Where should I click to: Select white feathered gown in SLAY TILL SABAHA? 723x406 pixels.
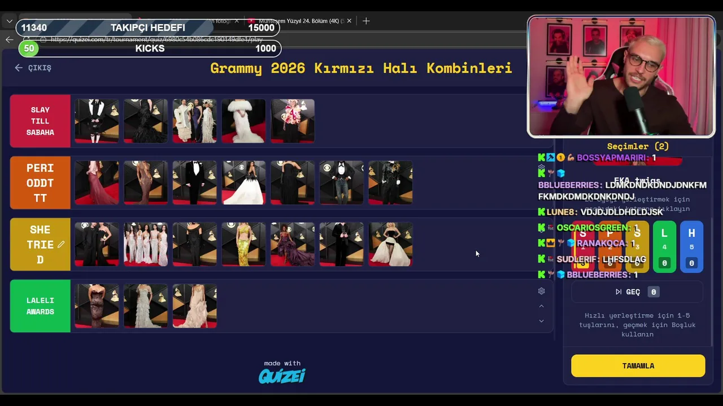pyautogui.click(x=243, y=121)
